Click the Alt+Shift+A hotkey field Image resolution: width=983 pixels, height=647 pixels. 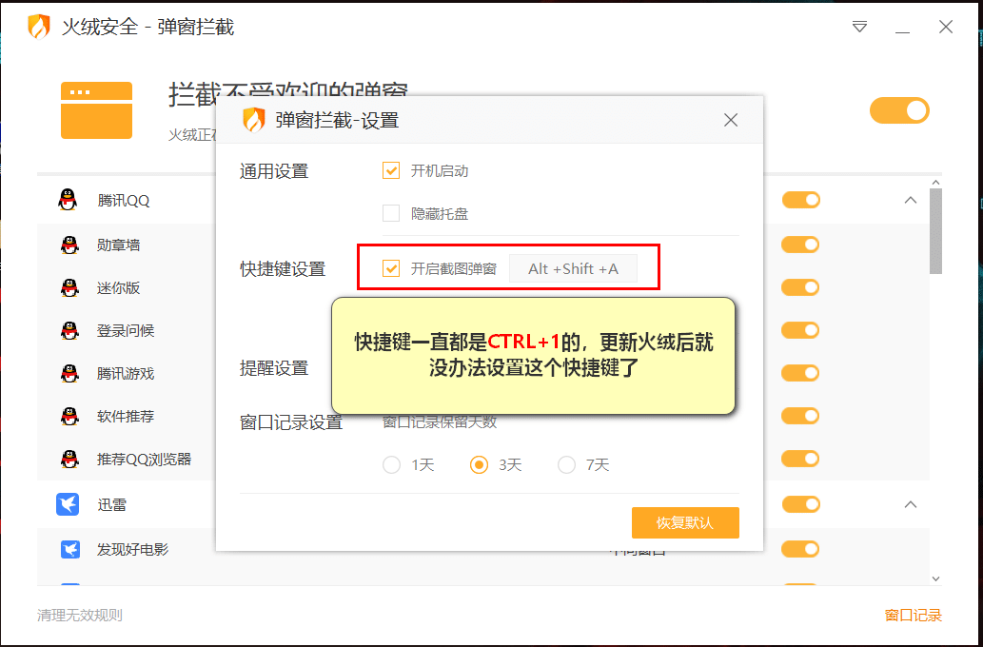[x=573, y=268]
